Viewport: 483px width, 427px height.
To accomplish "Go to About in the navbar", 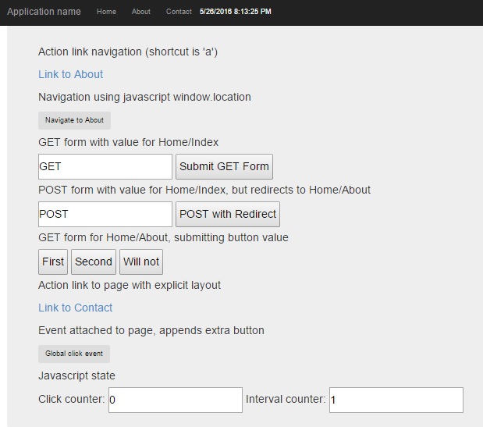I will [x=140, y=12].
